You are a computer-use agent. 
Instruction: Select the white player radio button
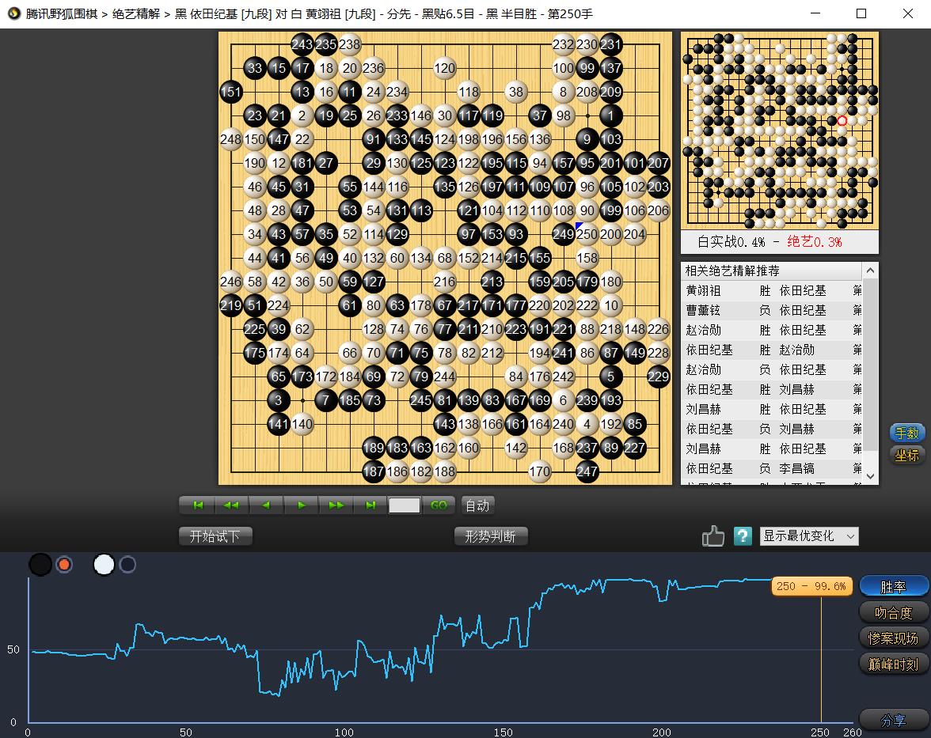coord(127,564)
